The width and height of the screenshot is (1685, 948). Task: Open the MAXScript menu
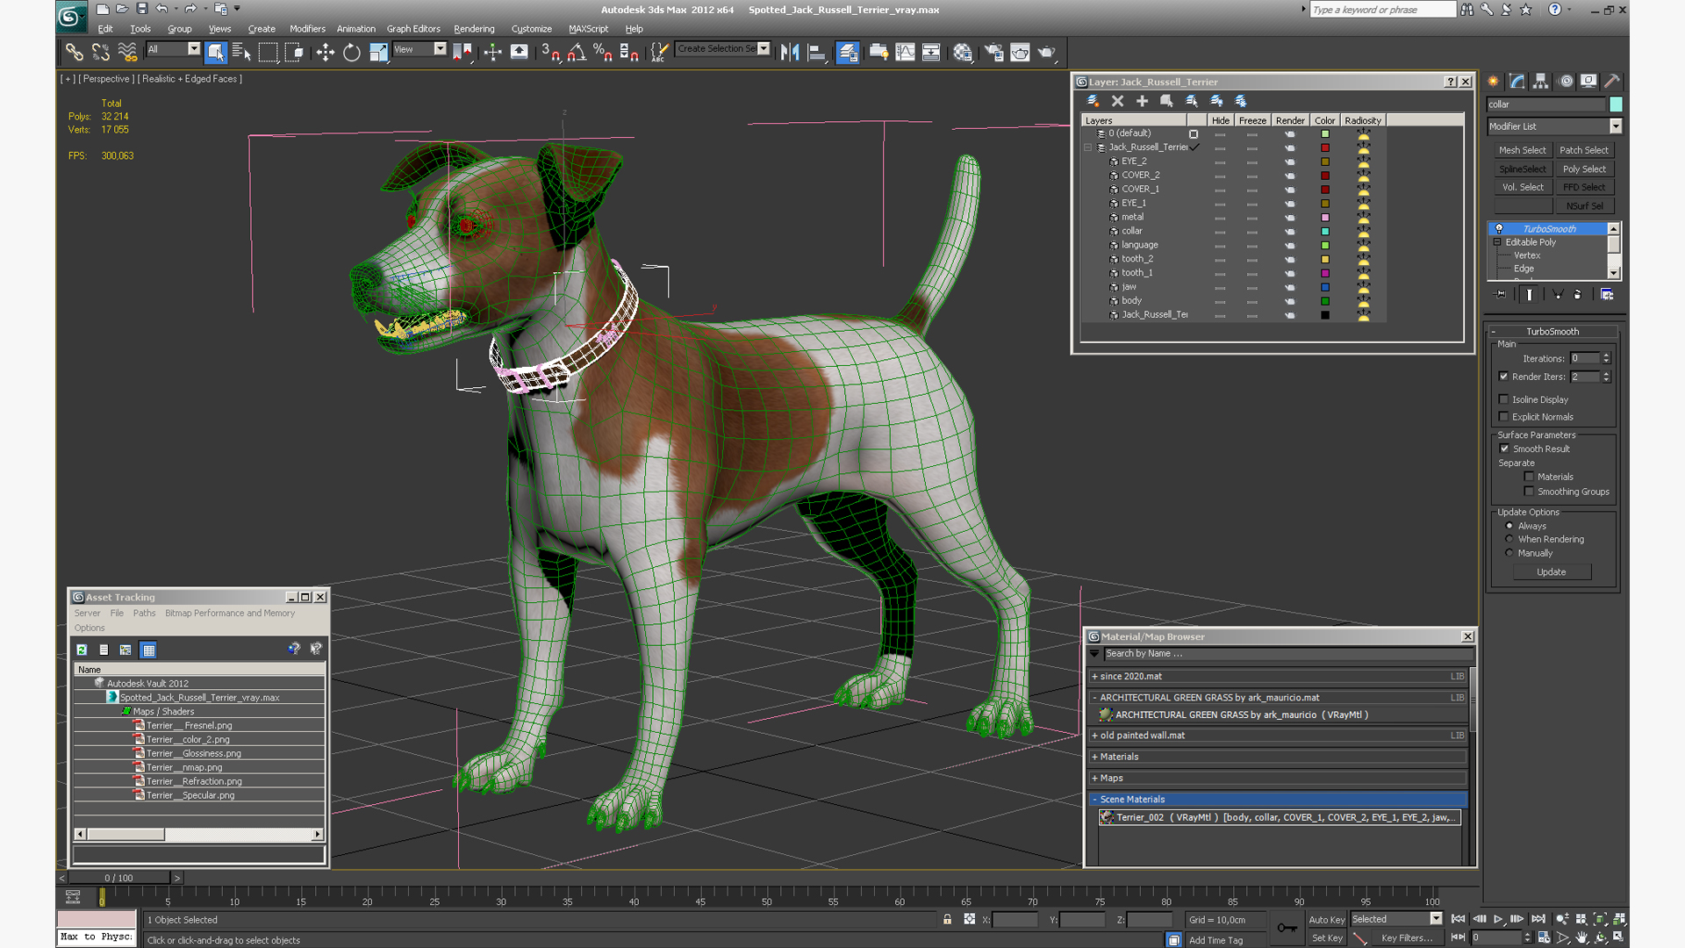click(x=588, y=29)
